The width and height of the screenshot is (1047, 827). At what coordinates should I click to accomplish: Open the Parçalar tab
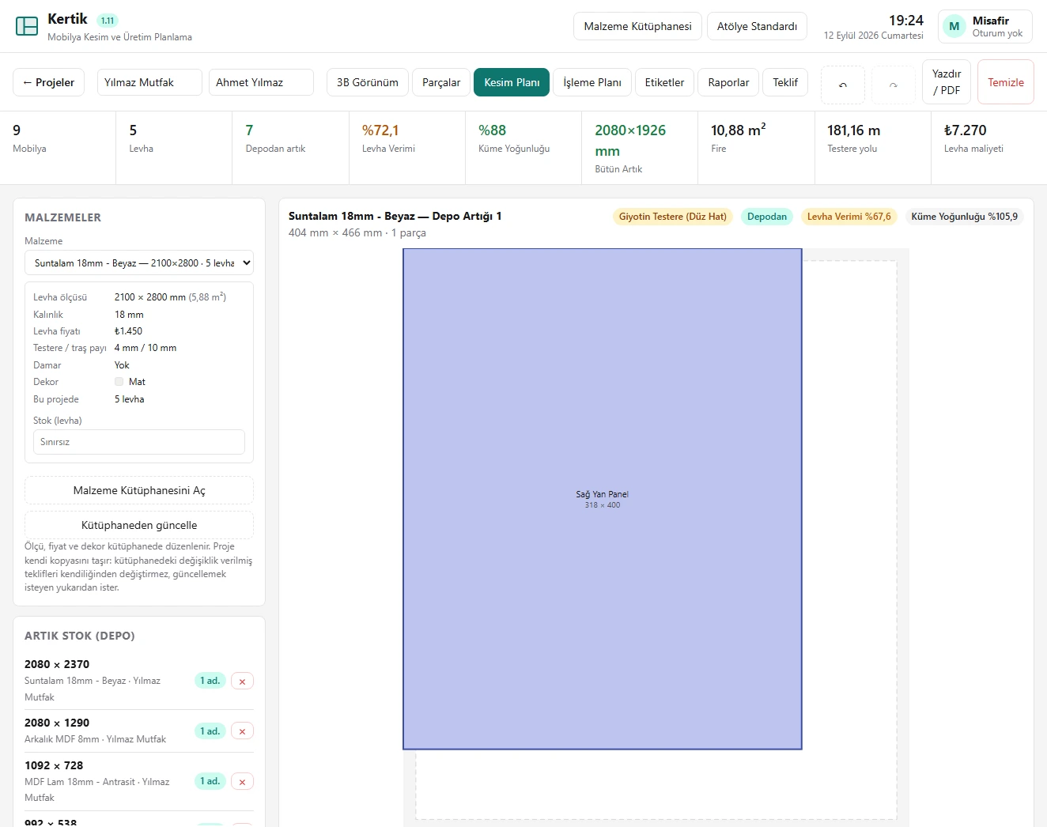[441, 82]
